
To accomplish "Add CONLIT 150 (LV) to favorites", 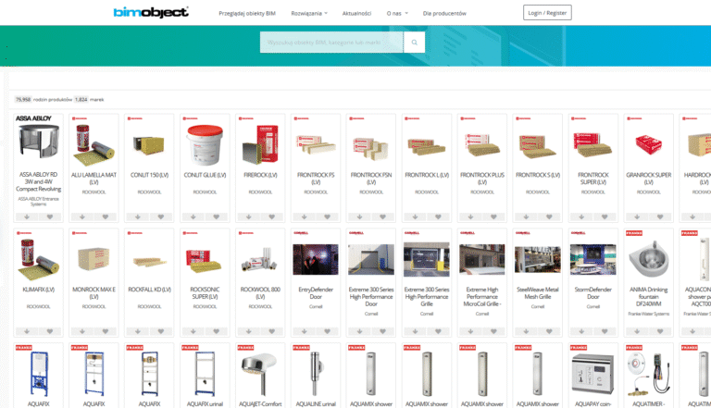I will coord(161,216).
